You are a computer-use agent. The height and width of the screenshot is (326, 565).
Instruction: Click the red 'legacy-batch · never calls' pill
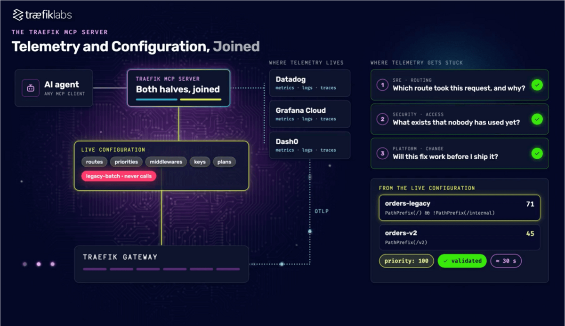click(119, 177)
